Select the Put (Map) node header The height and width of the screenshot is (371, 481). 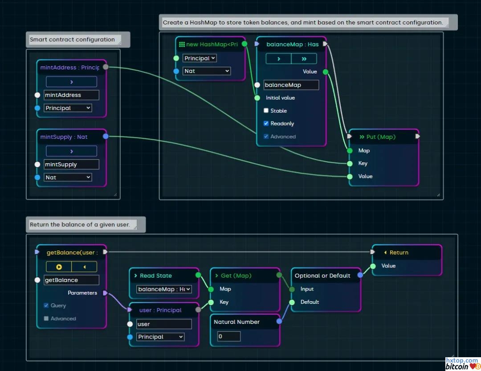point(381,137)
